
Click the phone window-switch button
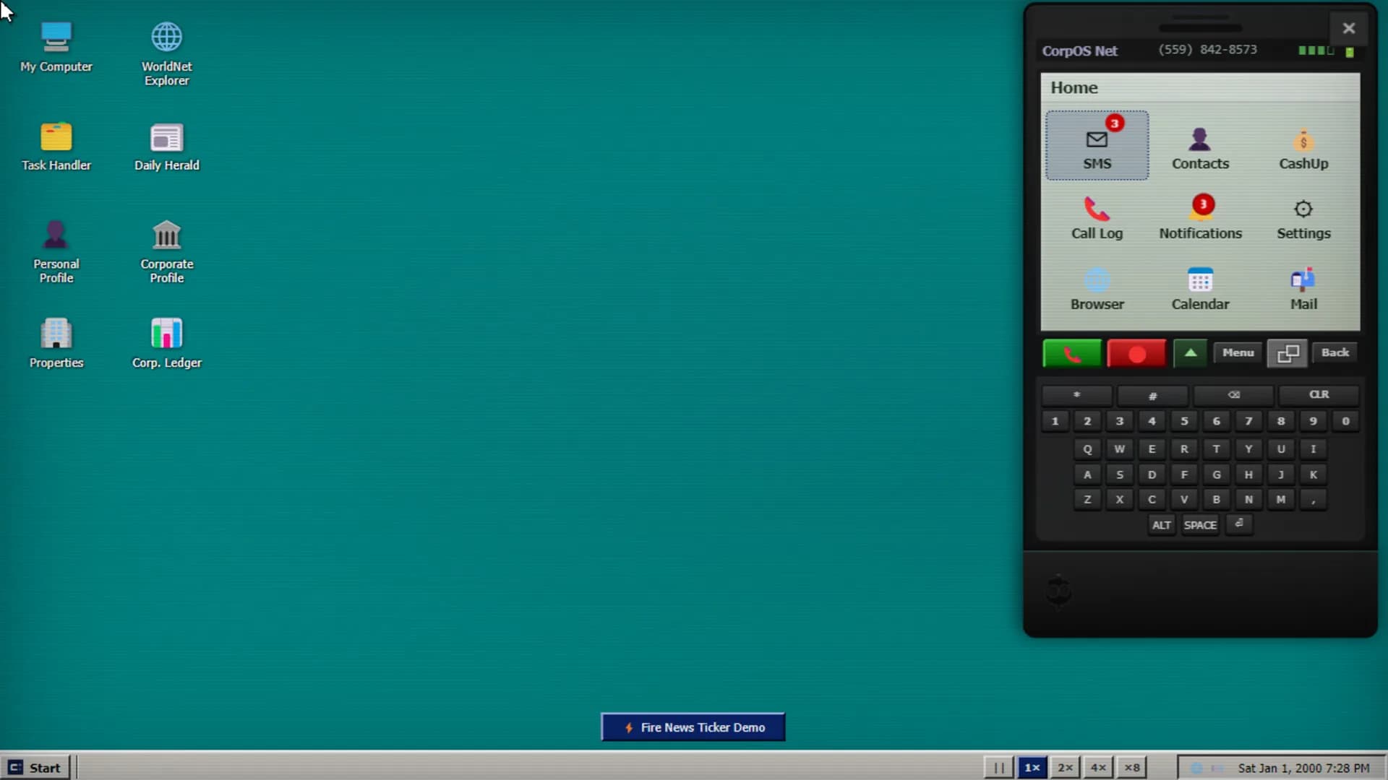1288,353
